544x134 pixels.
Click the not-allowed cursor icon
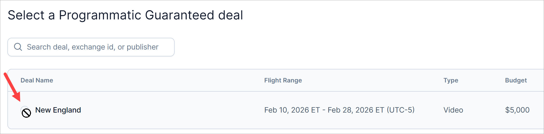point(26,113)
